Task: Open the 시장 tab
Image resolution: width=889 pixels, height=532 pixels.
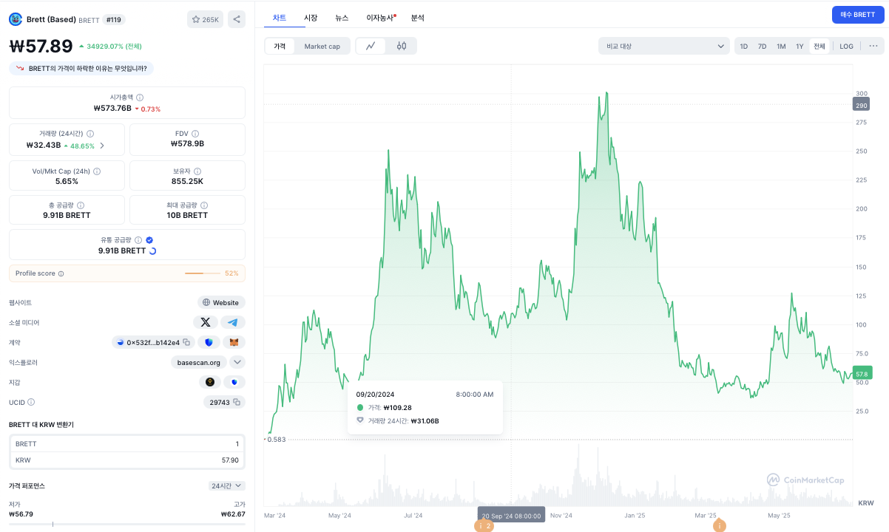Action: [x=311, y=17]
